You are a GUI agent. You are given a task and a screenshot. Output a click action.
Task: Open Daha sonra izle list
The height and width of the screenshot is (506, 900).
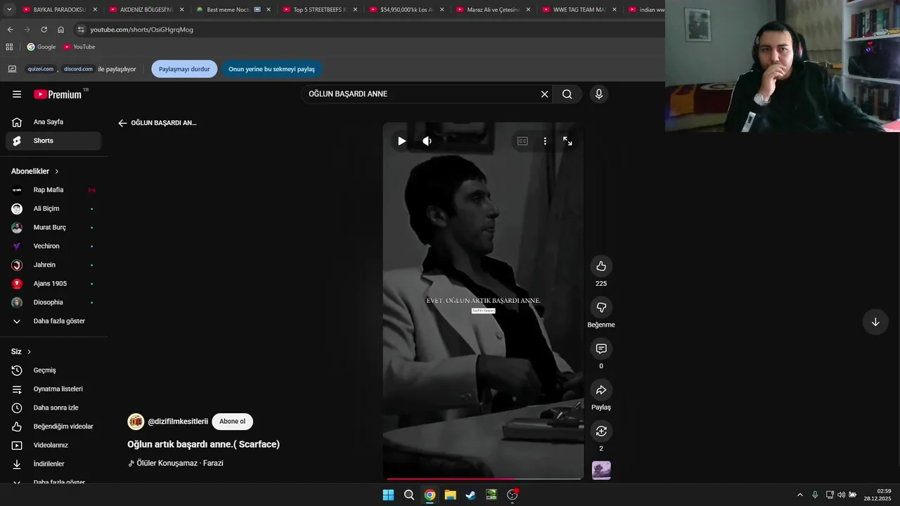[x=53, y=408]
